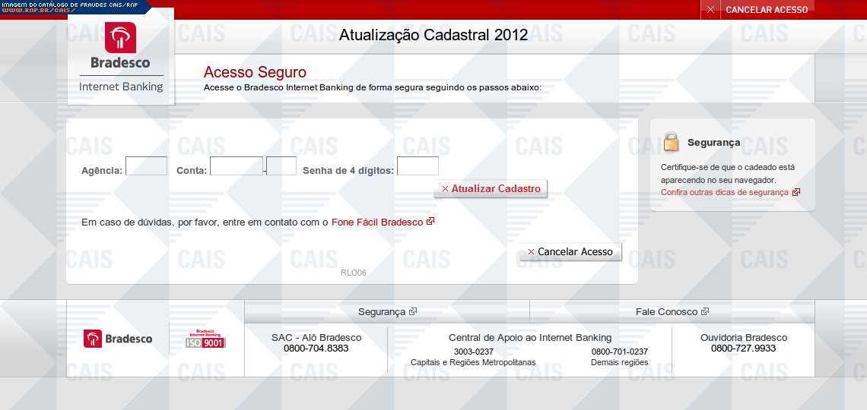This screenshot has width=867, height=410.
Task: Focus the main Conta number field
Action: [x=236, y=166]
